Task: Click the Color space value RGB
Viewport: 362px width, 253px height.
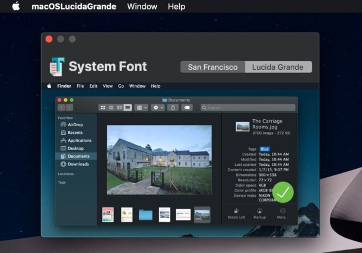Action: 262,185
